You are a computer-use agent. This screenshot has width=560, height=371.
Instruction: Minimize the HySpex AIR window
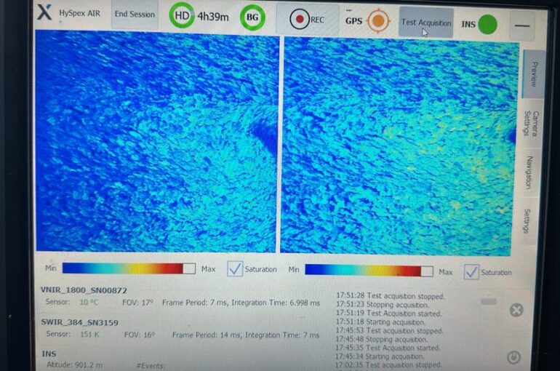pos(521,25)
